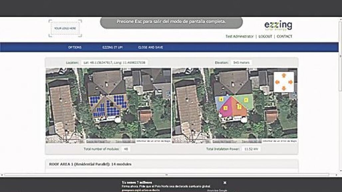Click the horizontal scrollbar at page bottom
The width and height of the screenshot is (342, 192).
click(166, 175)
